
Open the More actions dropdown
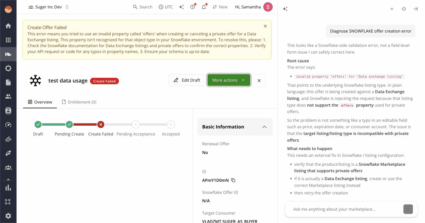pos(229,80)
